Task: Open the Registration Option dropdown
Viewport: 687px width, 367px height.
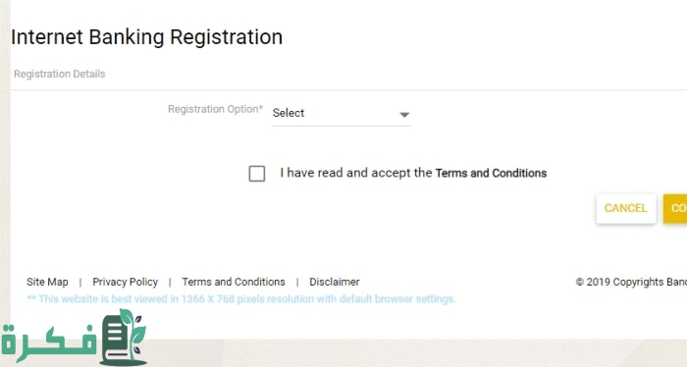Action: coord(342,114)
